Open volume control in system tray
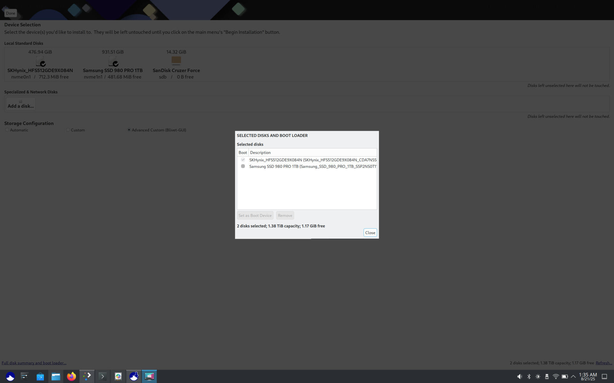The height and width of the screenshot is (383, 614). (x=520, y=377)
